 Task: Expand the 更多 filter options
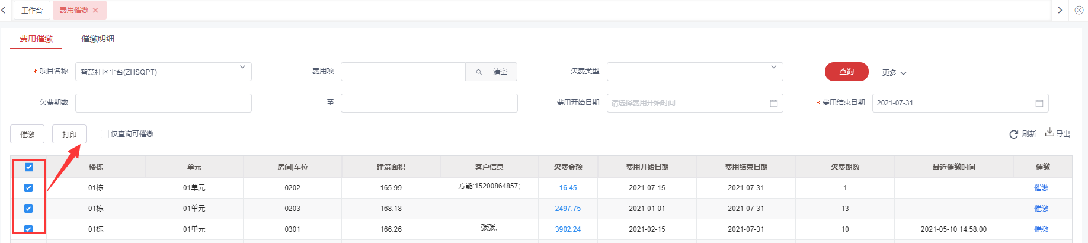tap(894, 73)
